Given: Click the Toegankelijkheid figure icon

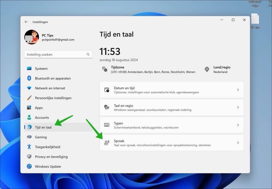Looking at the screenshot, I should point(29,147).
